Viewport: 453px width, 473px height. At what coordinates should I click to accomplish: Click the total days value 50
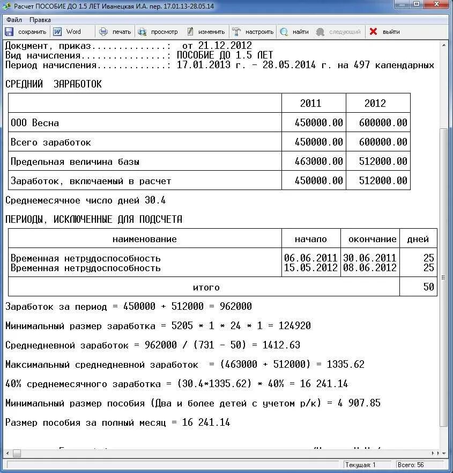click(x=428, y=287)
